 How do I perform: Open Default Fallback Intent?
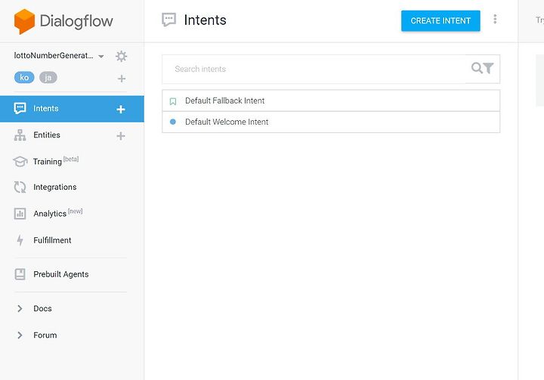pyautogui.click(x=331, y=100)
